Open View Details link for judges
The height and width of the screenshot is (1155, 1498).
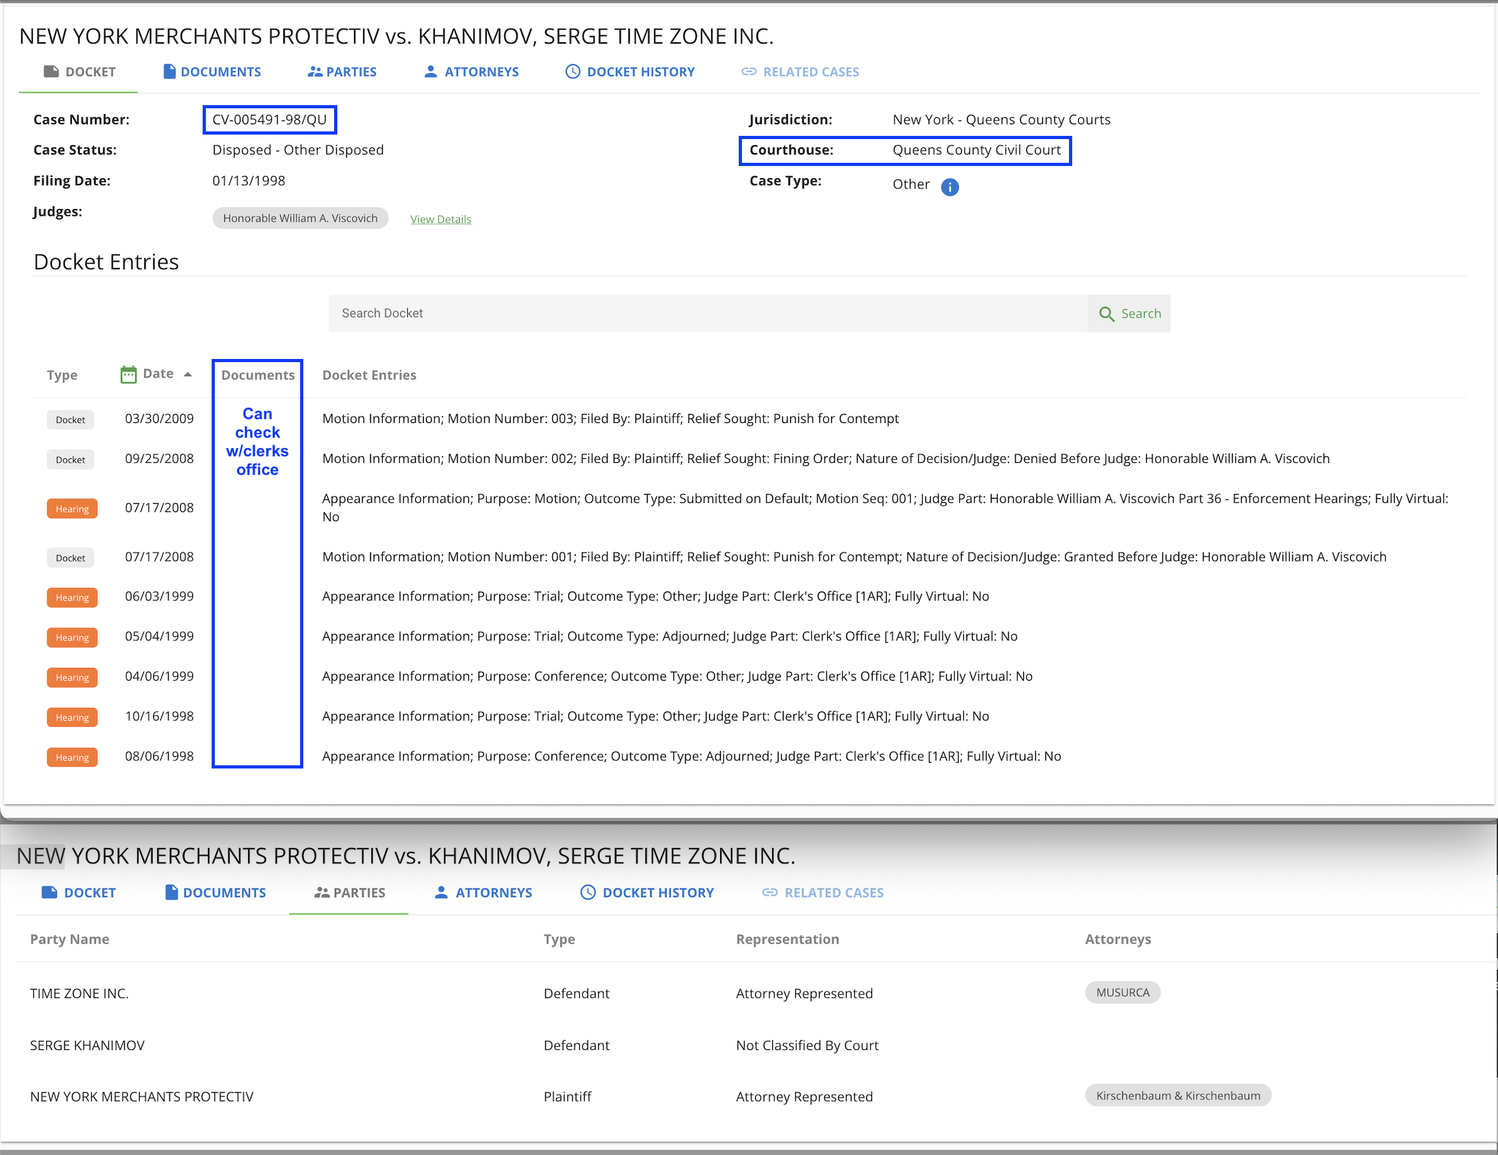[x=441, y=219]
